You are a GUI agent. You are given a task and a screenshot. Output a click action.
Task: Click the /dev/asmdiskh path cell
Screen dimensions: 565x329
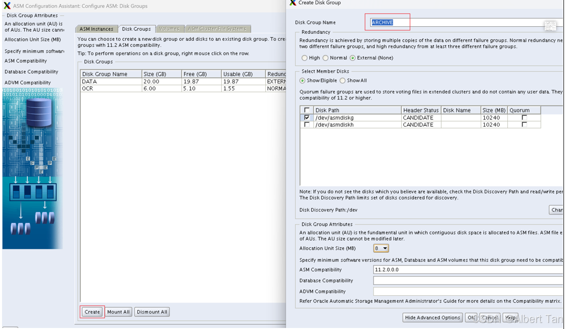[x=357, y=125]
